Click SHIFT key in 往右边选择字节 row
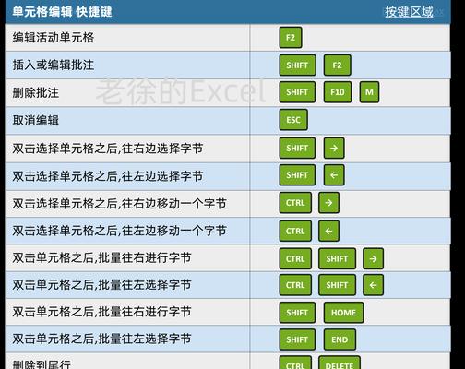Viewport: 465px width, 369px height. 297,148
